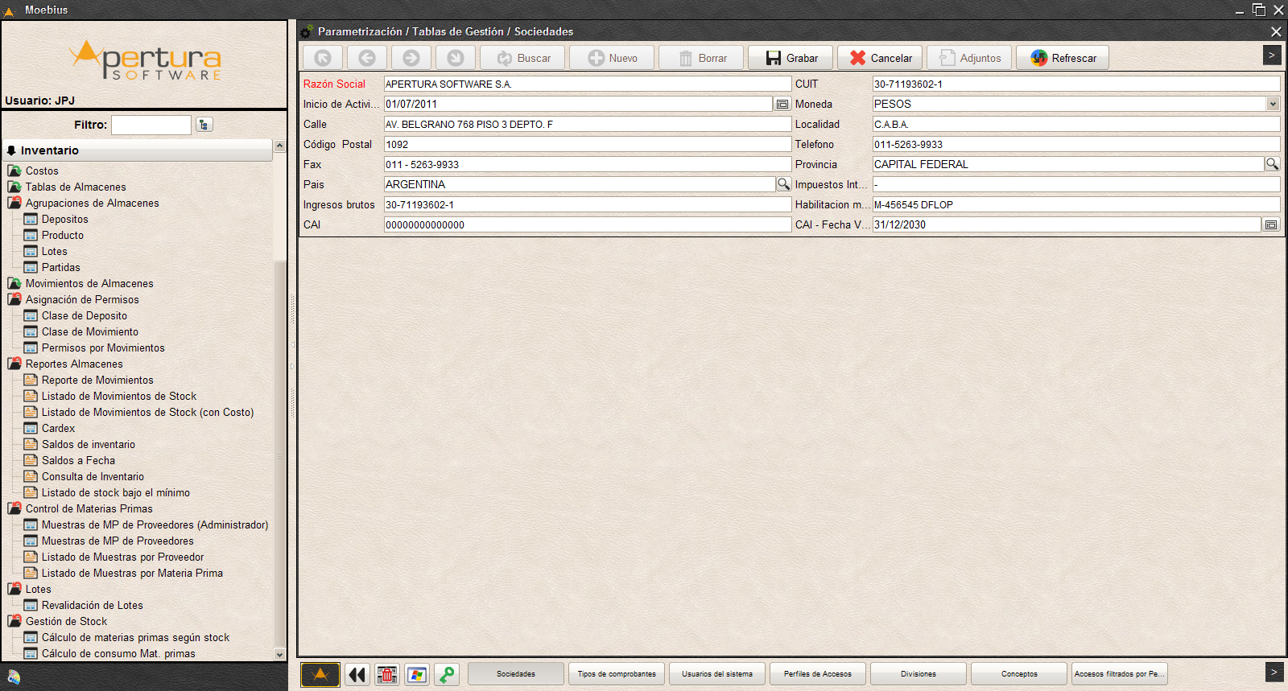Open Cardex in the tree
Viewport: 1288px width, 691px height.
(x=58, y=428)
